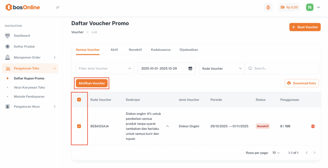Open the notification bell icon
328x168 pixels.
[268, 7]
